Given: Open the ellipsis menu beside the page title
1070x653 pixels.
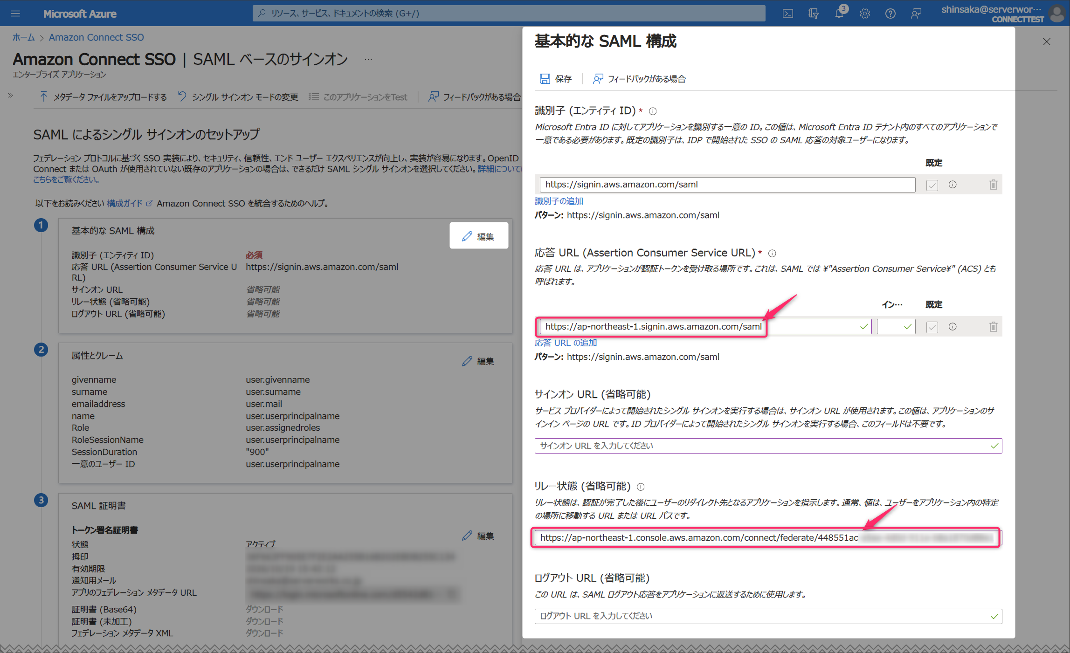Looking at the screenshot, I should tap(368, 60).
